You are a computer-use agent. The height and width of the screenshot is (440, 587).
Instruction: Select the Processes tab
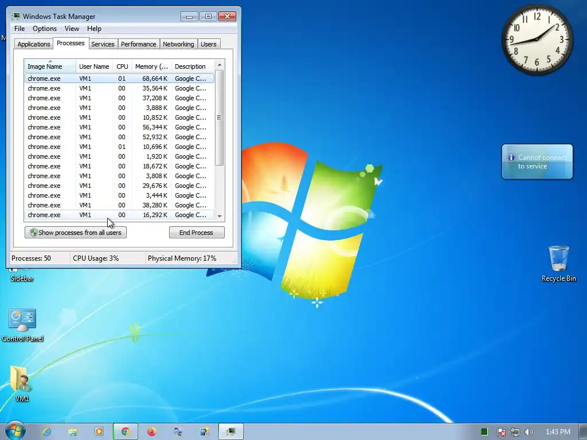pyautogui.click(x=71, y=43)
